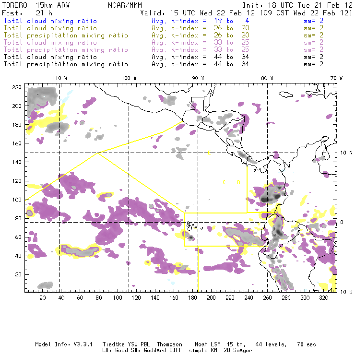Click the 'Fcst: 21 h' forecast label
355x355 pixels.
(x=27, y=13)
